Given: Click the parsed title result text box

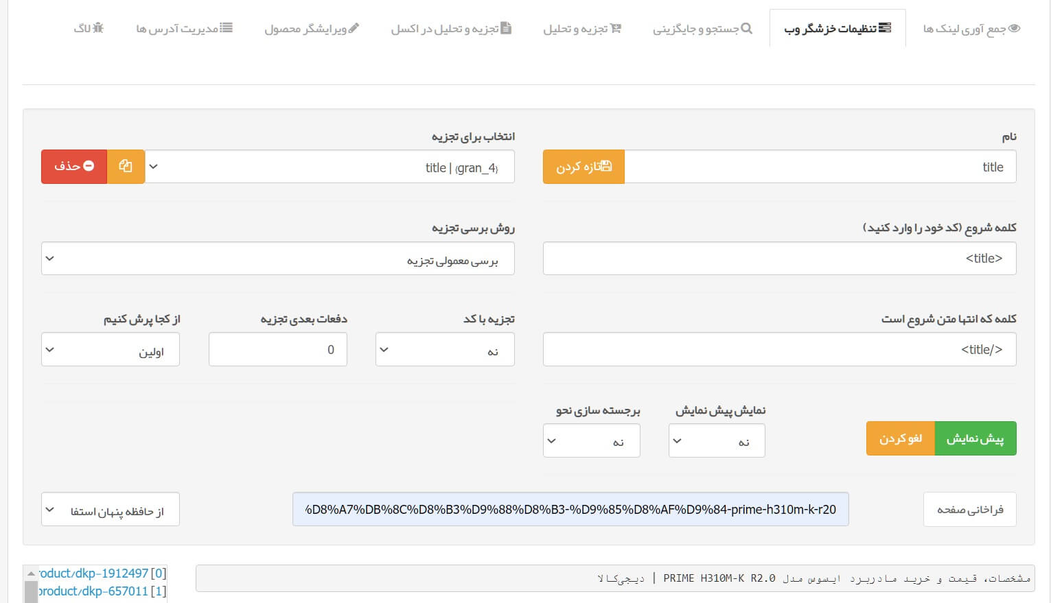Looking at the screenshot, I should tap(615, 578).
